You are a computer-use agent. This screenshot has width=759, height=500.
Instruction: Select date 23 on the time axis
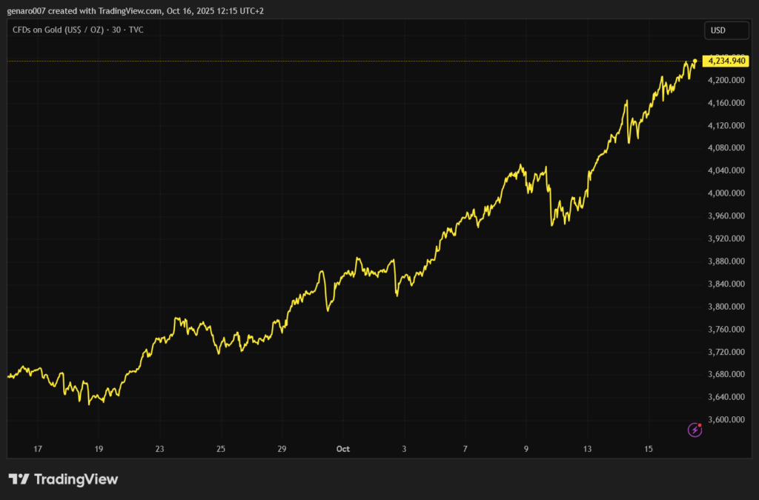tap(159, 449)
